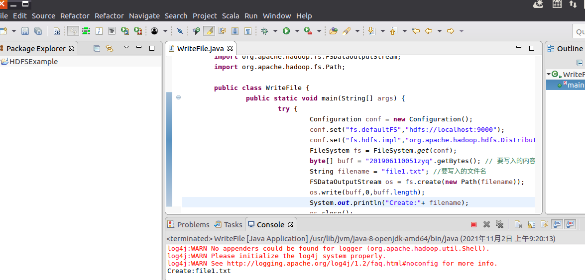Click Next Annotation down arrow icon
Screen dimensions: 585x280
(370, 31)
